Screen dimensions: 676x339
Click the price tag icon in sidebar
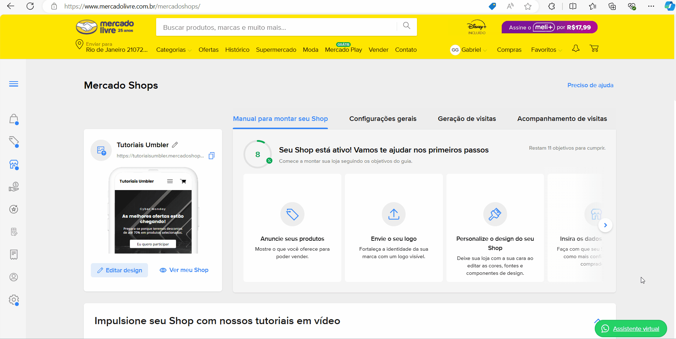point(14,141)
